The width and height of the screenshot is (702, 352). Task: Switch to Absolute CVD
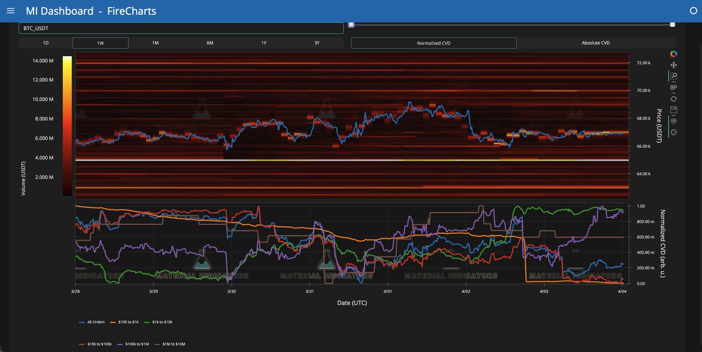596,43
